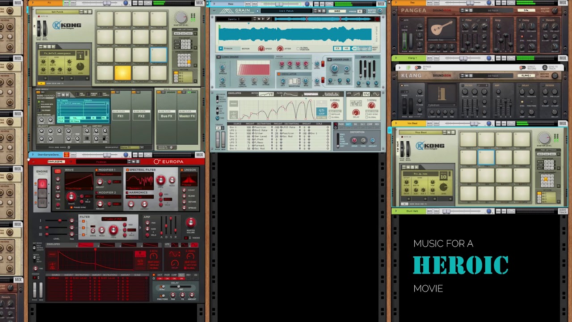This screenshot has height=322, width=572.
Task: Solo the FX mixer channel
Action: 73,3
